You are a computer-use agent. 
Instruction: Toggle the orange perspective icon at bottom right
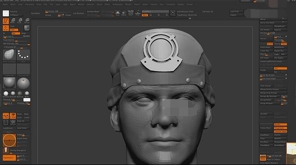click(263, 158)
